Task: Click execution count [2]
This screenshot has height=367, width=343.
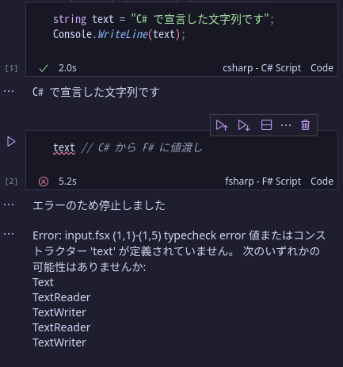Action: (11, 182)
